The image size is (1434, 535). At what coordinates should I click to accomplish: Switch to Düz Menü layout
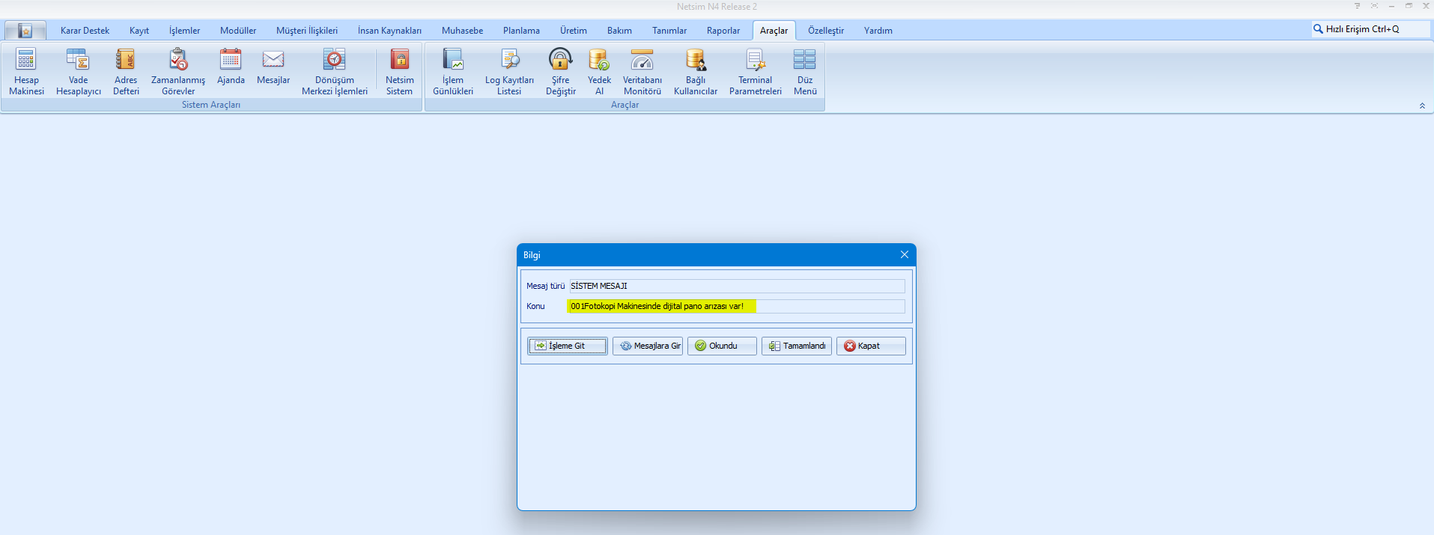click(x=805, y=72)
